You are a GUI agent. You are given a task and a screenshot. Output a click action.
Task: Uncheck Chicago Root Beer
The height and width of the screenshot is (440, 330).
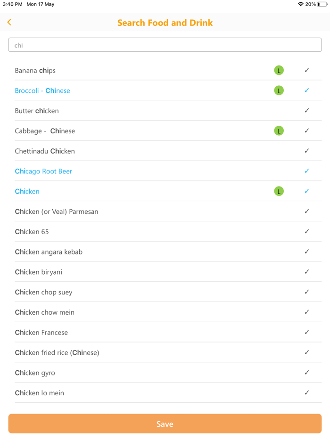tap(307, 171)
